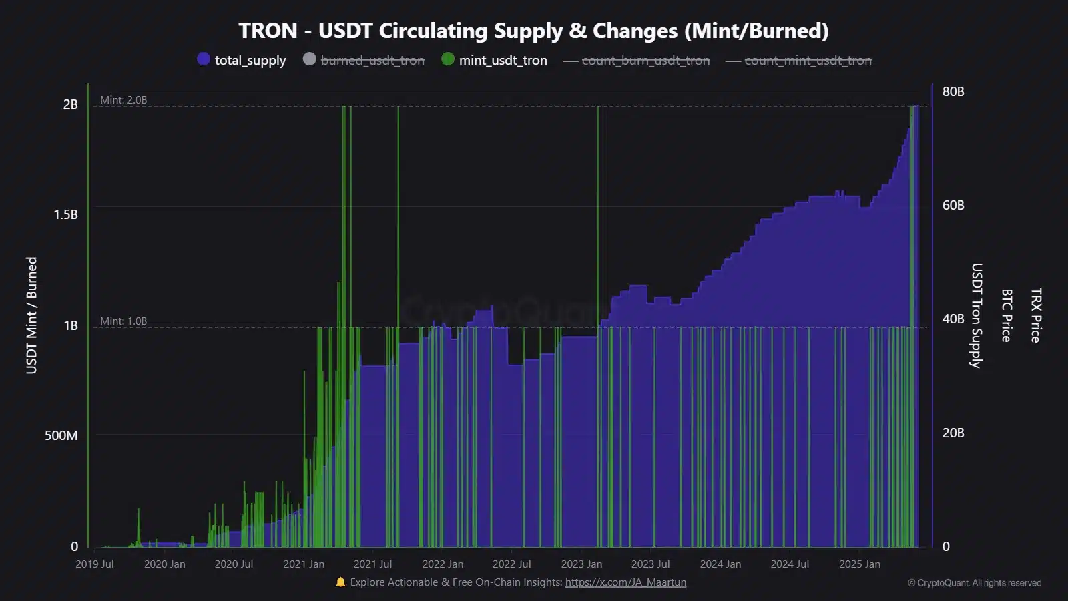Image resolution: width=1068 pixels, height=601 pixels.
Task: Click the 1B left axis label
Action: (x=71, y=325)
